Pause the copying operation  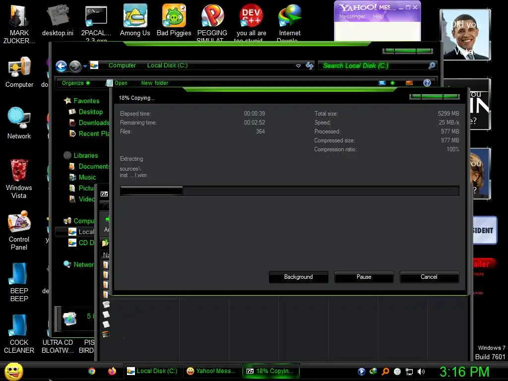click(364, 277)
